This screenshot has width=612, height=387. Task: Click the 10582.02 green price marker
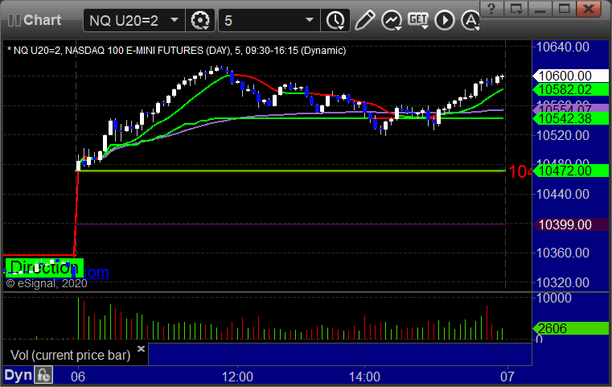click(571, 90)
